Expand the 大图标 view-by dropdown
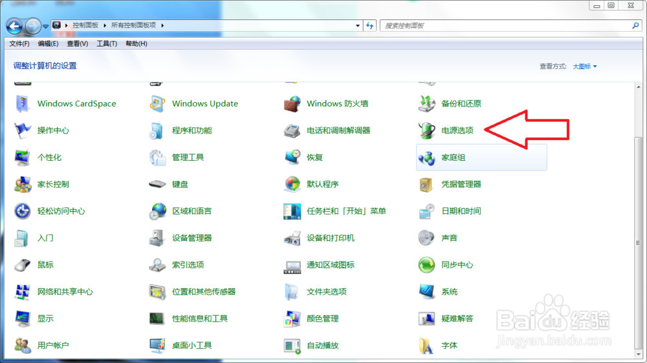This screenshot has width=647, height=363. click(585, 67)
